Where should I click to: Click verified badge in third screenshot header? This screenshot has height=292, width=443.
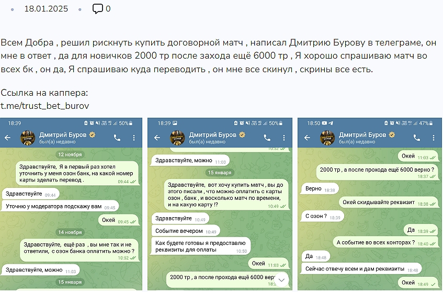point(392,135)
